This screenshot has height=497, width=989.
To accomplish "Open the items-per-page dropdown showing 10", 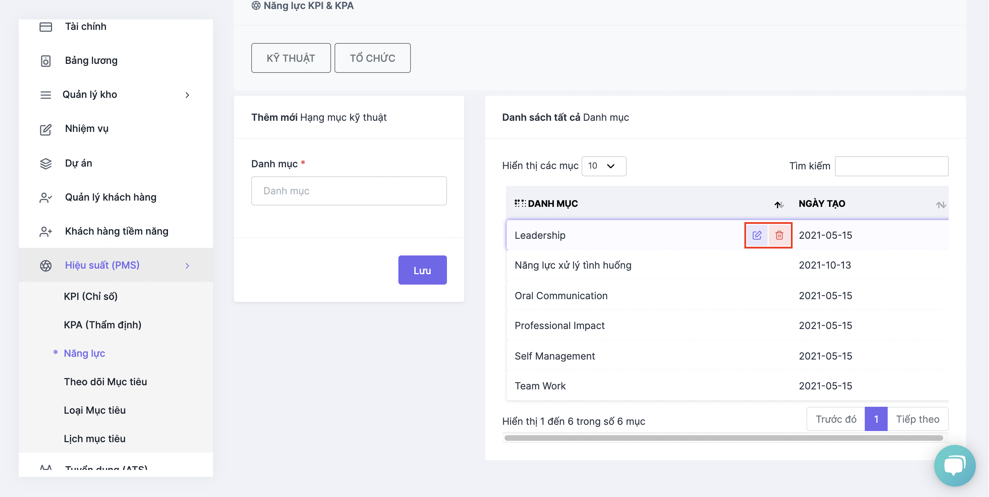I will tap(603, 166).
